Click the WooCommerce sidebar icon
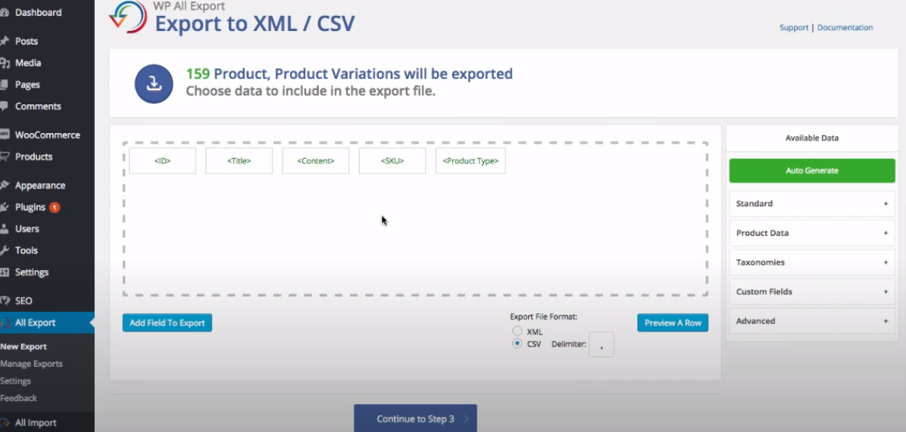This screenshot has height=432, width=906. click(x=4, y=135)
